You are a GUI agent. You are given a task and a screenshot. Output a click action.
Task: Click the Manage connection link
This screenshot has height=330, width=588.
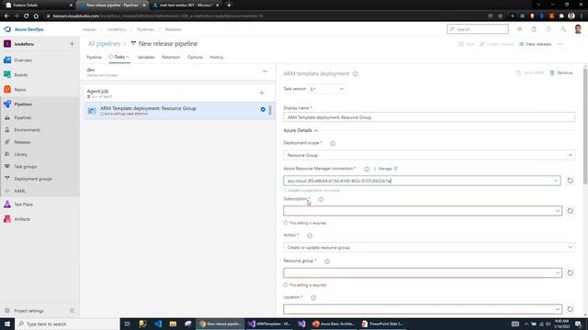point(387,169)
